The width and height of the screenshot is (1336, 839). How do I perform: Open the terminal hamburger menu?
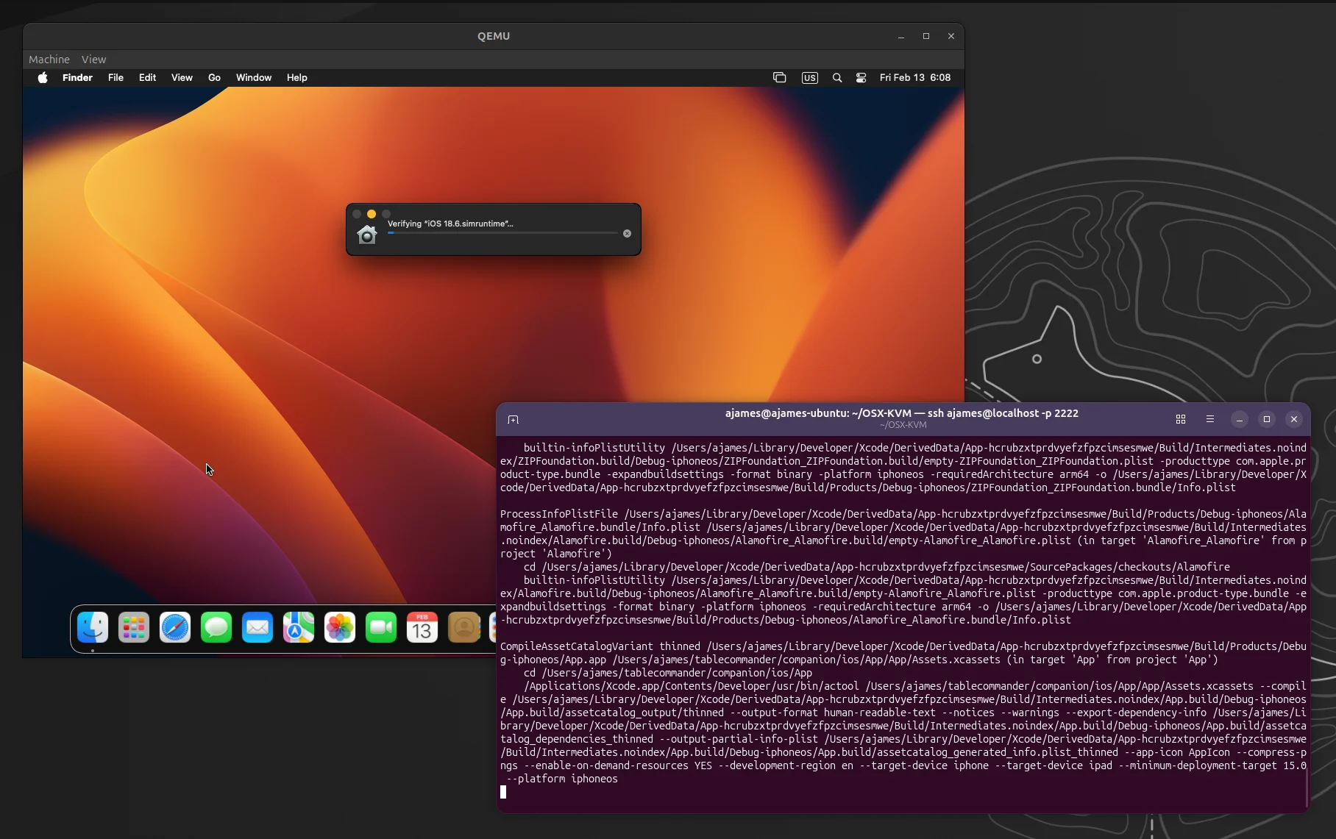[1211, 419]
